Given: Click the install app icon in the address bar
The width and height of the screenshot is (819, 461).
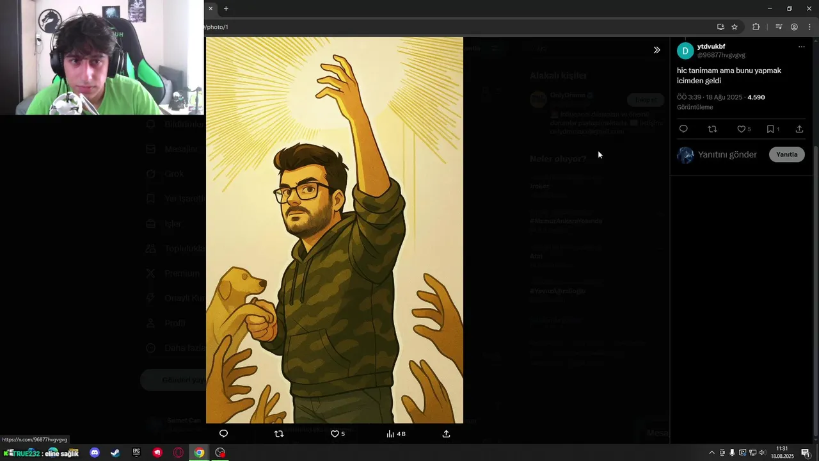Looking at the screenshot, I should click(x=720, y=27).
